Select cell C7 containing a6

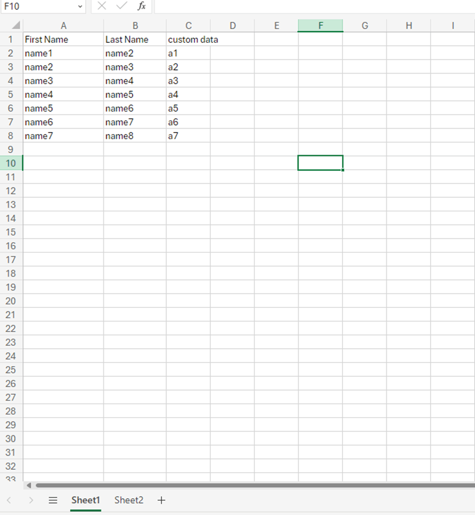(x=188, y=122)
